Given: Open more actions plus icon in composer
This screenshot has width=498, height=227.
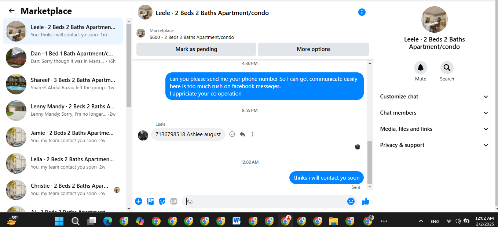Looking at the screenshot, I should (139, 201).
